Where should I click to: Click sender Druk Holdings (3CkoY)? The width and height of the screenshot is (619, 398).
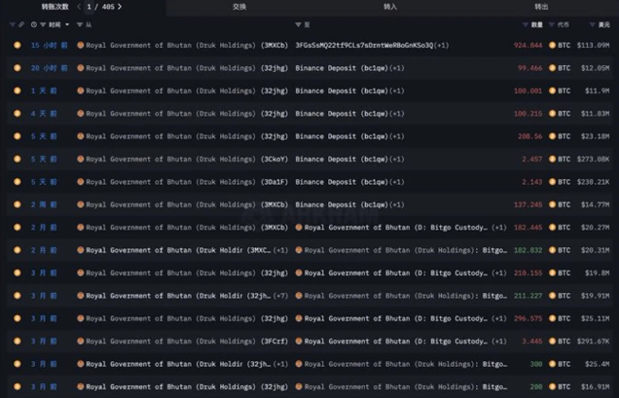[187, 160]
